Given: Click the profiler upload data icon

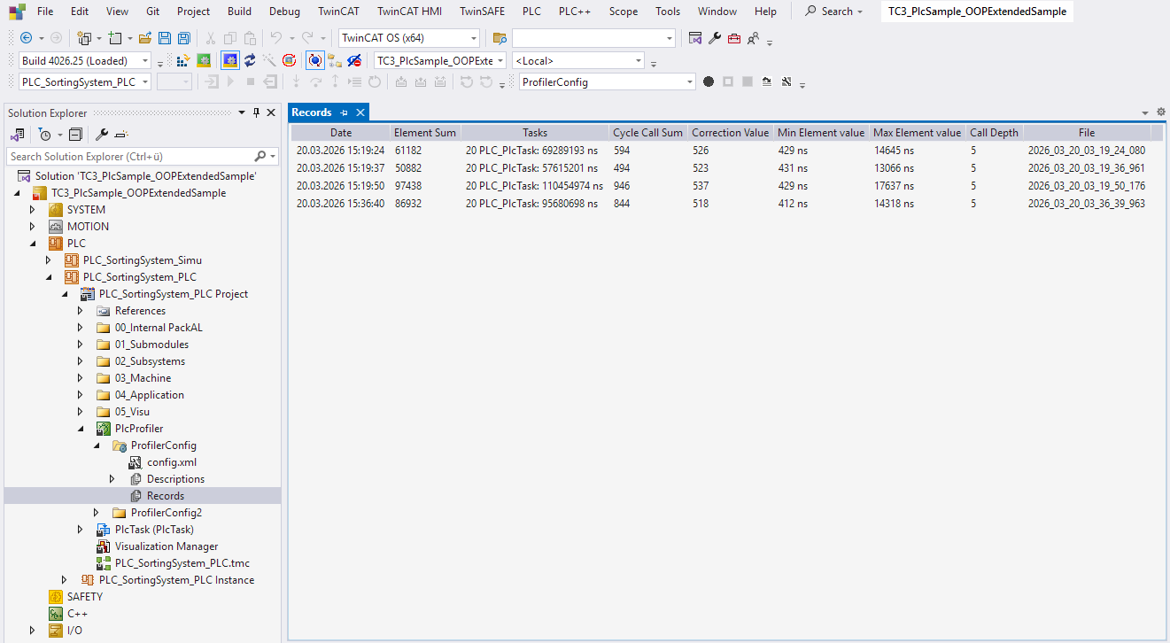Looking at the screenshot, I should coord(766,81).
